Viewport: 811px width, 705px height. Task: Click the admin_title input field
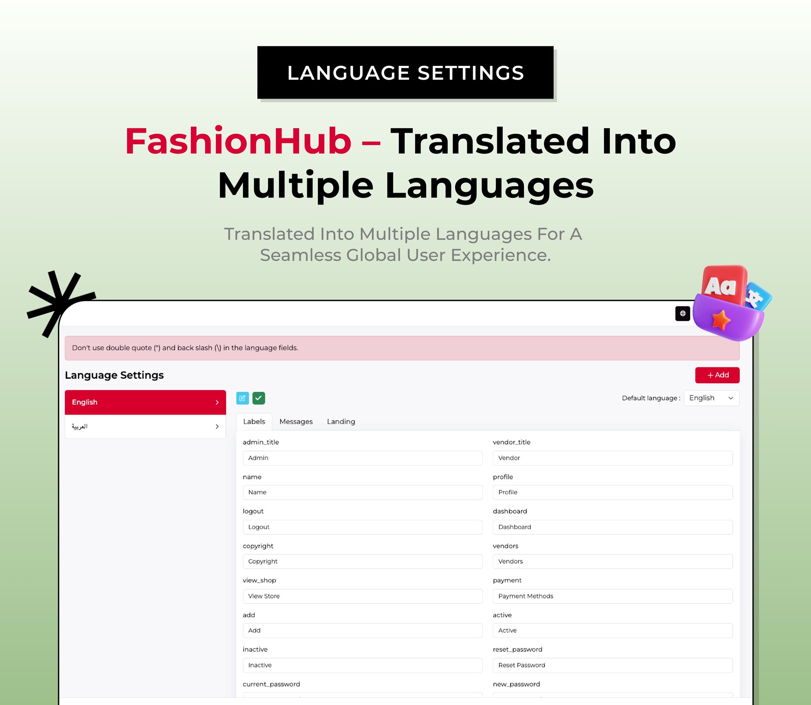362,458
